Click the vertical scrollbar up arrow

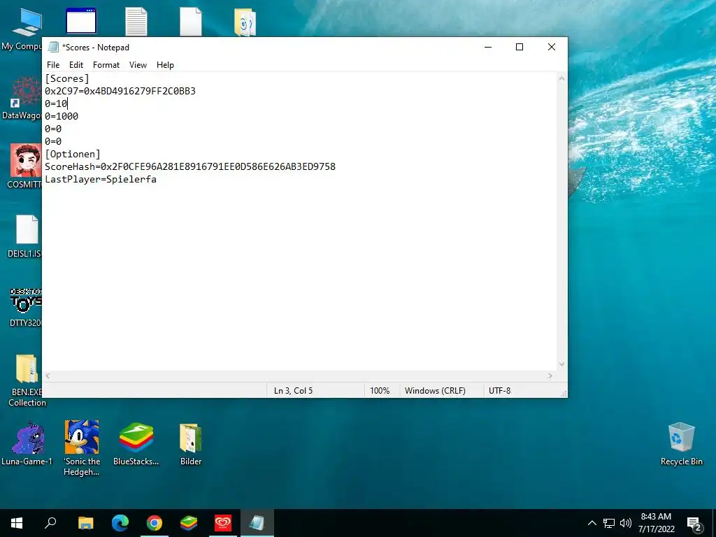tap(561, 78)
